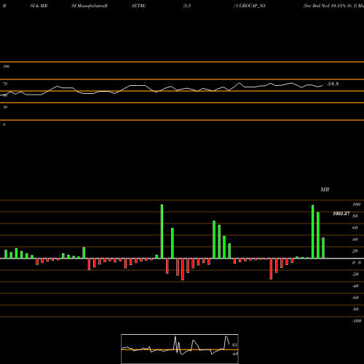Click the 40 label on MR axis
Screen dimensions: 364x364
(x=355, y=240)
